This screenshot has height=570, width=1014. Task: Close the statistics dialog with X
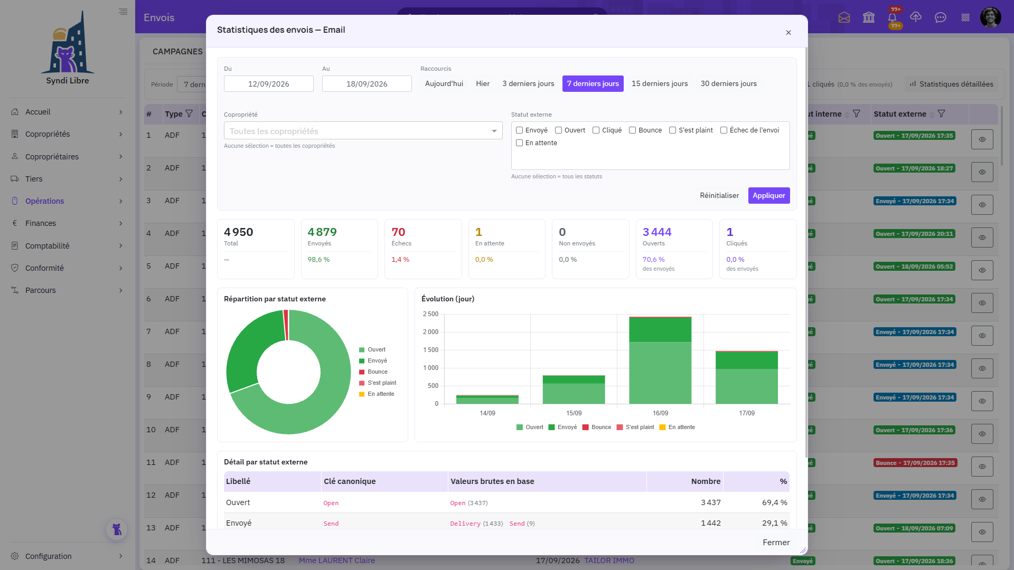788,33
